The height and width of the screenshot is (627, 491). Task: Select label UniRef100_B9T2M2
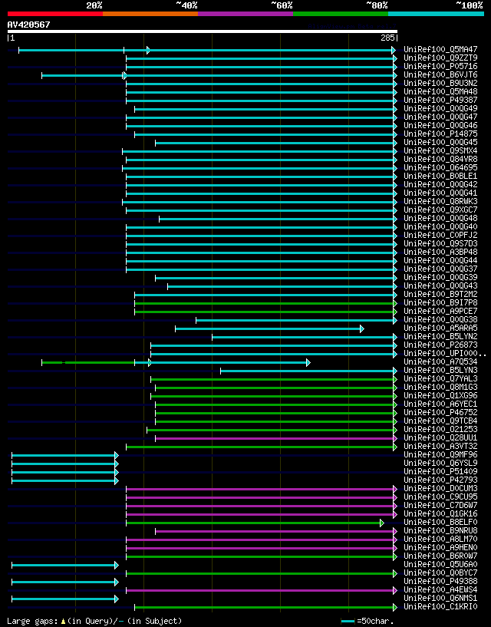click(440, 294)
